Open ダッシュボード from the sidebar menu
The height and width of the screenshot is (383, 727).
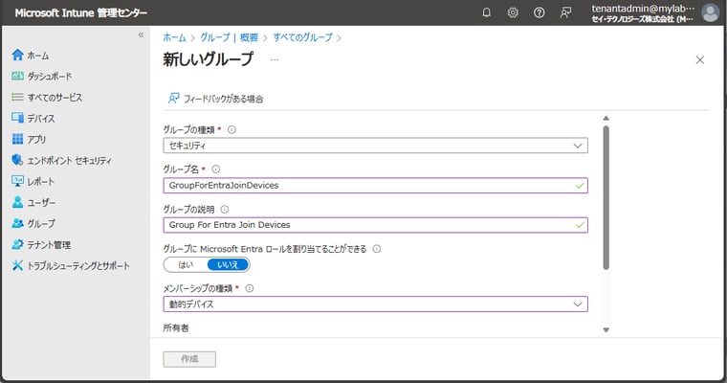tap(50, 77)
